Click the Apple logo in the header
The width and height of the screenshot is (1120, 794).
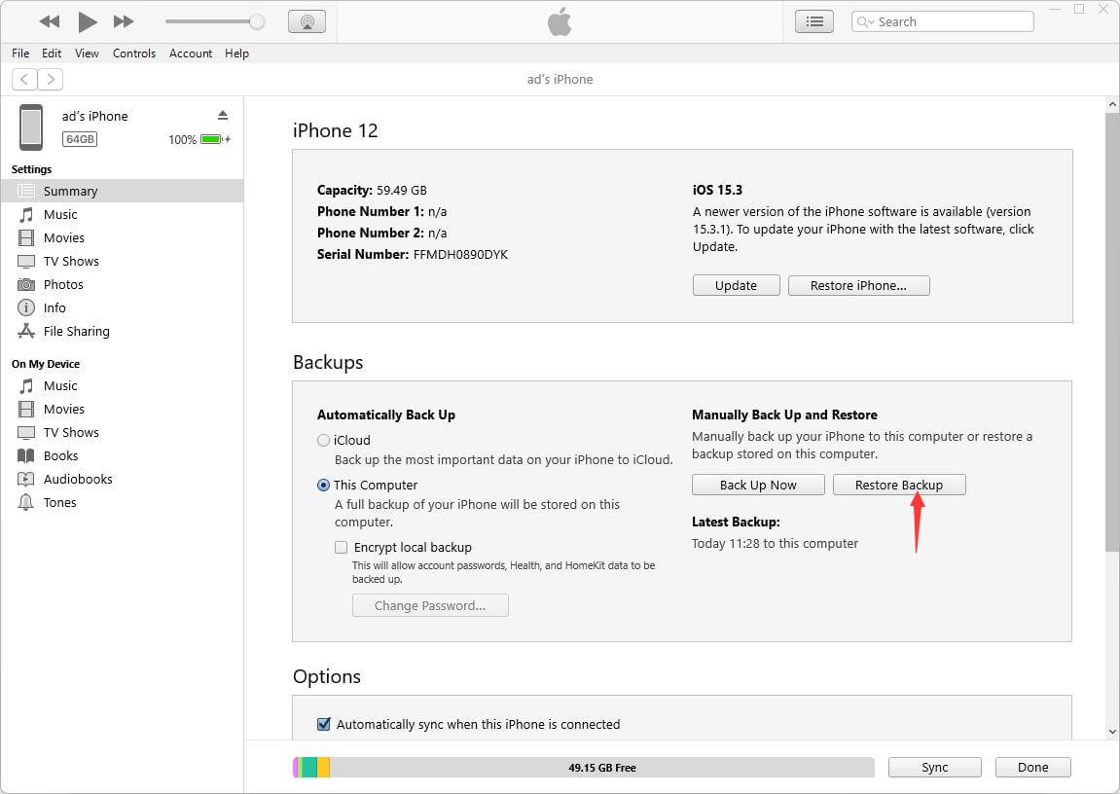click(x=560, y=21)
